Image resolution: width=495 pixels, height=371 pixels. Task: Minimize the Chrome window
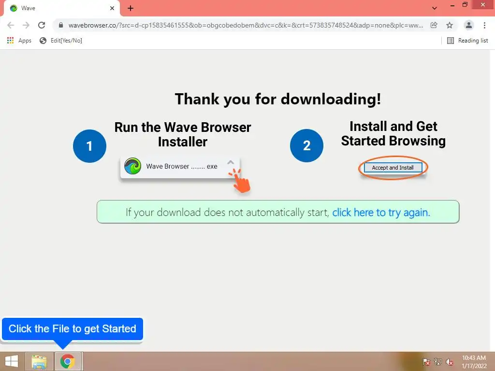coord(452,5)
